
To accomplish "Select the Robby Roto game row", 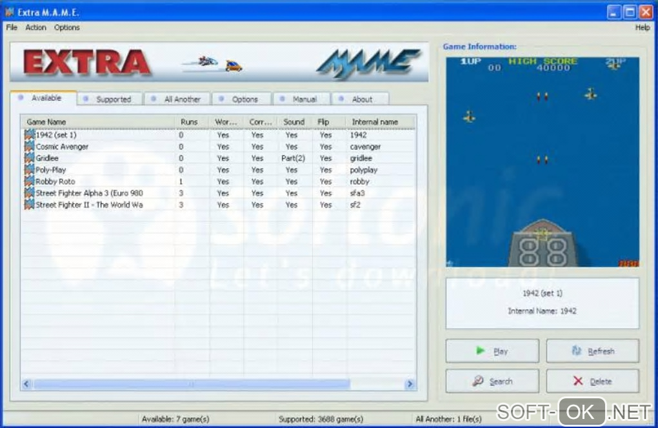I will 218,181.
